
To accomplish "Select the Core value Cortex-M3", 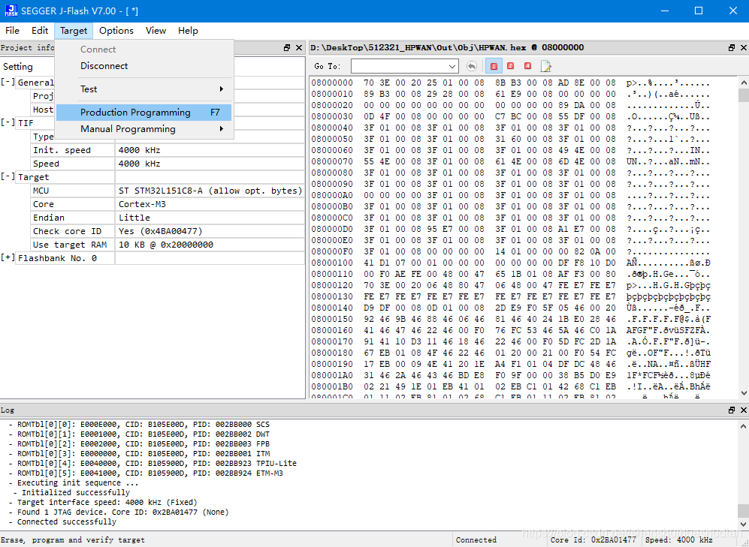I will [210, 204].
